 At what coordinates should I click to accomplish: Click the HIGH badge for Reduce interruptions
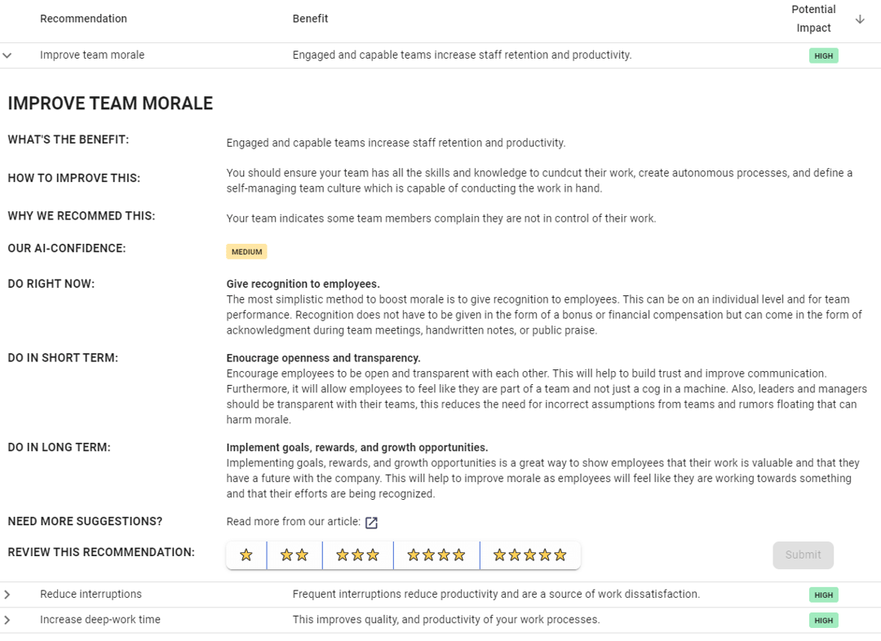pyautogui.click(x=823, y=595)
